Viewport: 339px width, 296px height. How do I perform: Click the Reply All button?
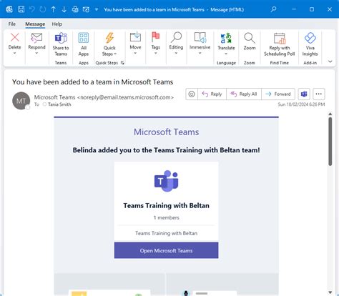click(x=244, y=94)
